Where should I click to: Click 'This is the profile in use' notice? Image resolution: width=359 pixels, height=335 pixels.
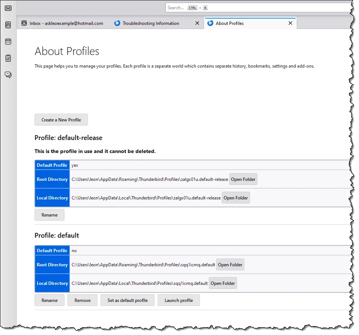[95, 151]
